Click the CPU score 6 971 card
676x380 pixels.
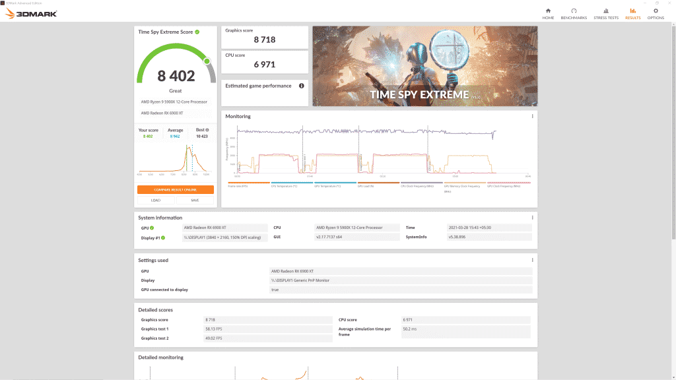tap(265, 61)
